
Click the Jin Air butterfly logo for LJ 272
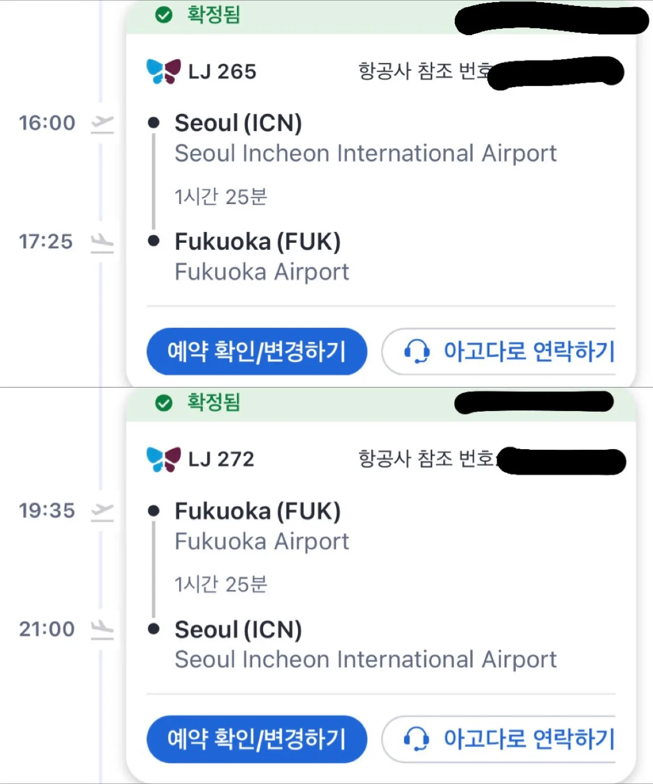point(163,459)
